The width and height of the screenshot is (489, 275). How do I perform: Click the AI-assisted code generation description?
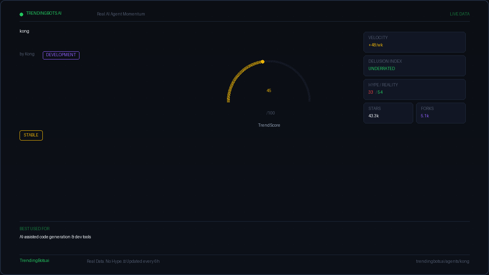point(55,237)
